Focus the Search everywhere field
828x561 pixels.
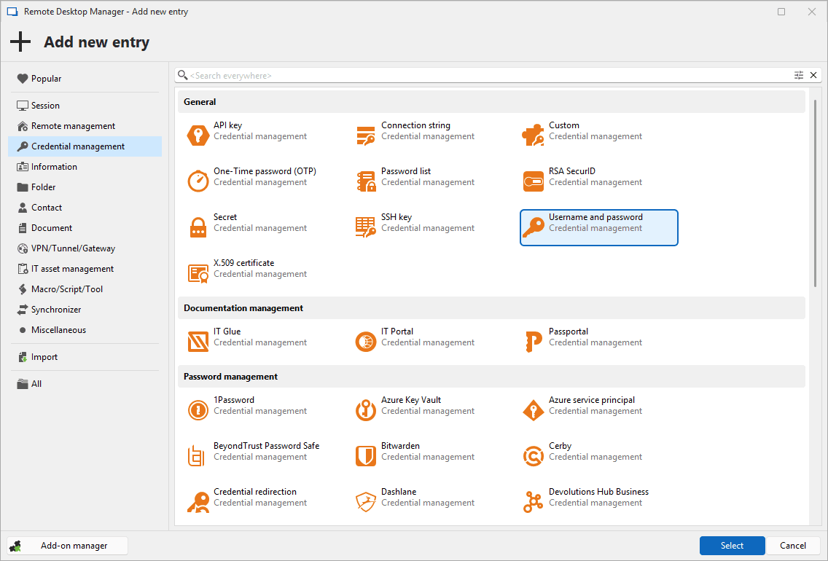click(481, 76)
